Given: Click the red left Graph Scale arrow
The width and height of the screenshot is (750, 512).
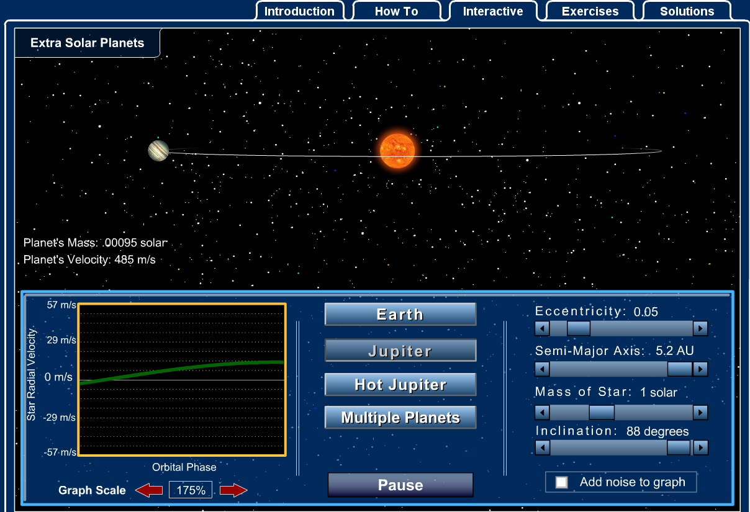Looking at the screenshot, I should [x=148, y=490].
